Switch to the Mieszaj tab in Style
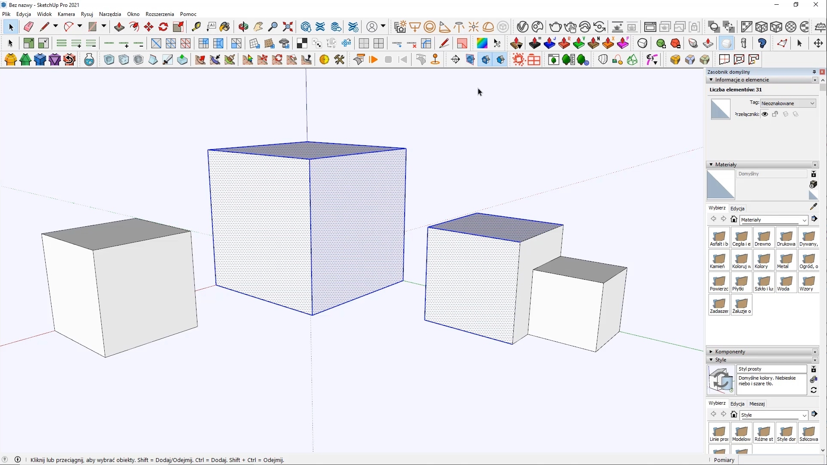Image resolution: width=827 pixels, height=465 pixels. point(757,404)
